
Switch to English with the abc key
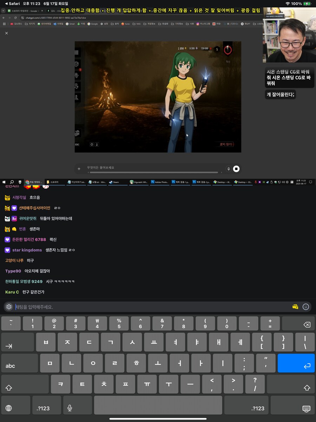[x=20, y=363]
